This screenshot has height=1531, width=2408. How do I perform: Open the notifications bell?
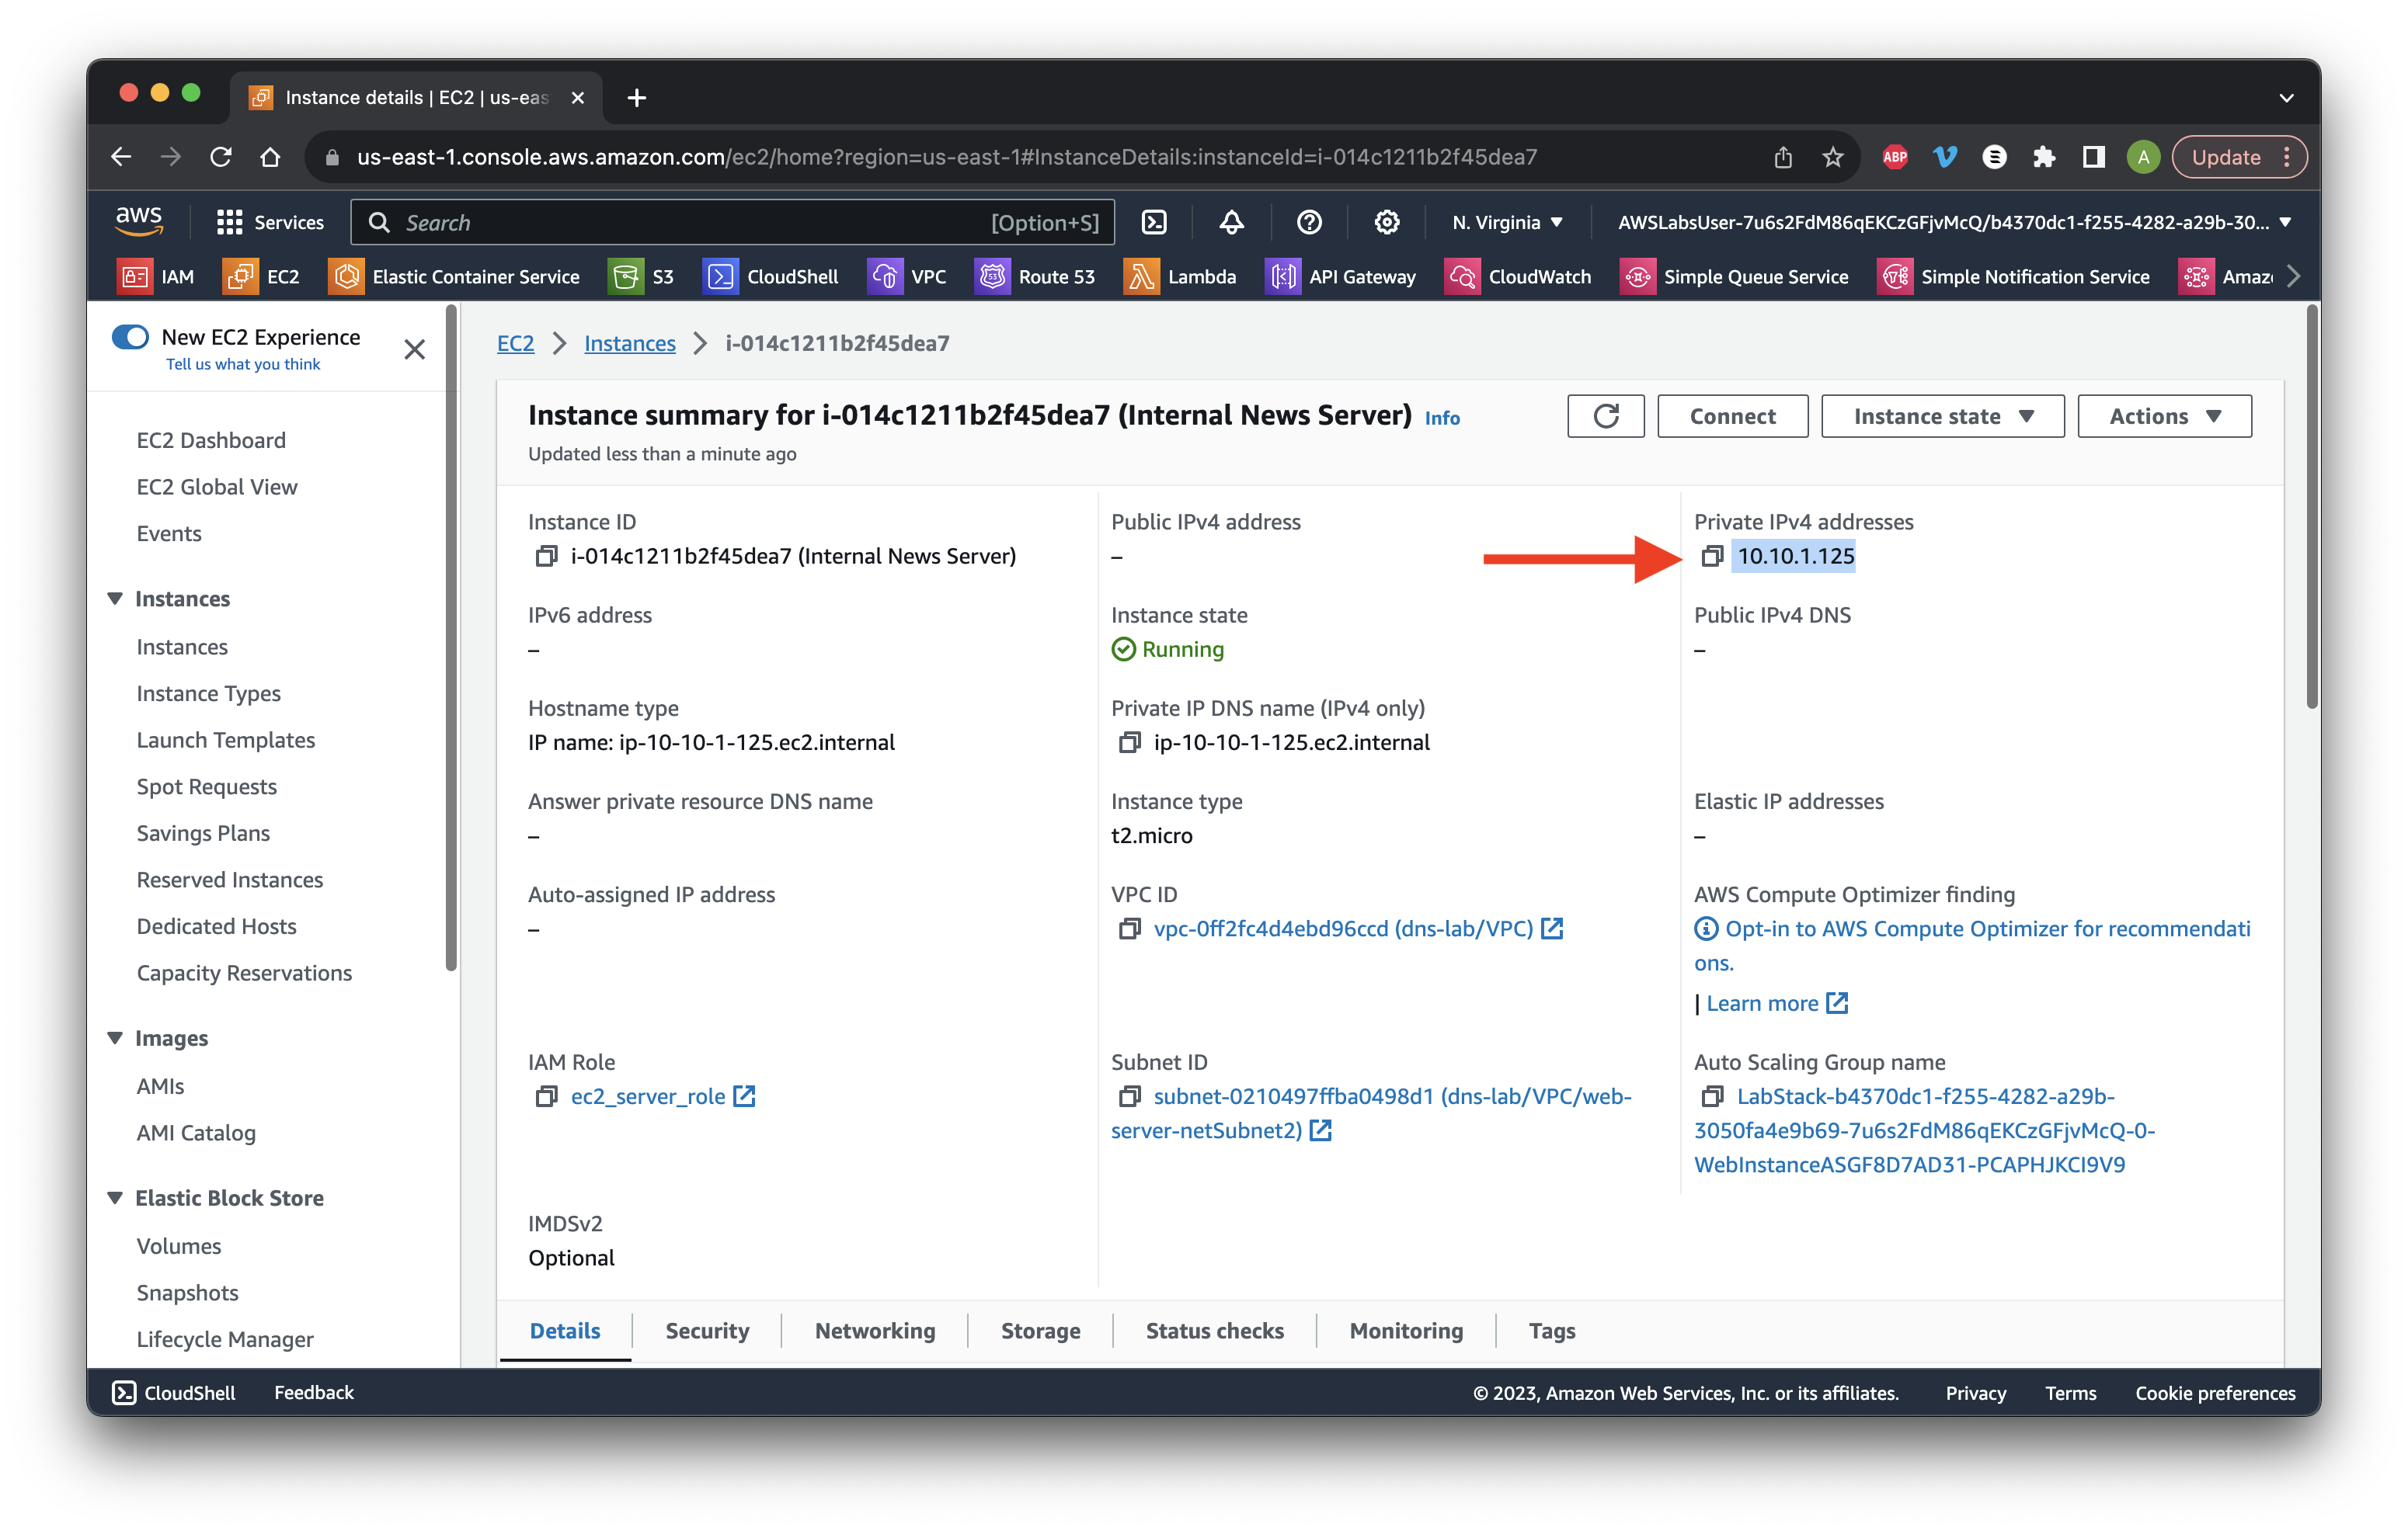(x=1231, y=222)
